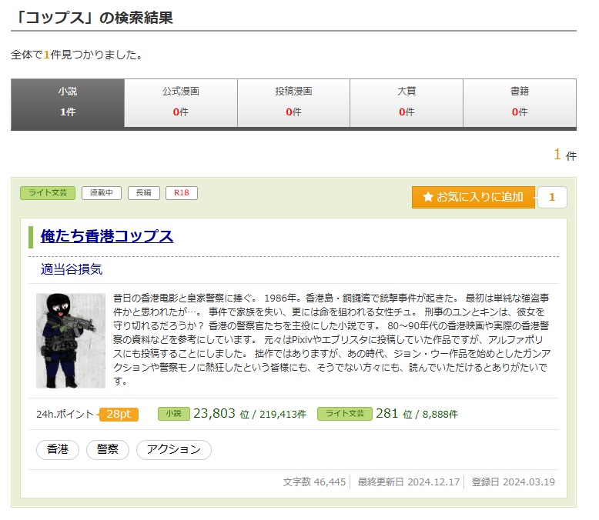The width and height of the screenshot is (599, 520).
Task: Click the 長編 length badge
Action: pyautogui.click(x=143, y=193)
